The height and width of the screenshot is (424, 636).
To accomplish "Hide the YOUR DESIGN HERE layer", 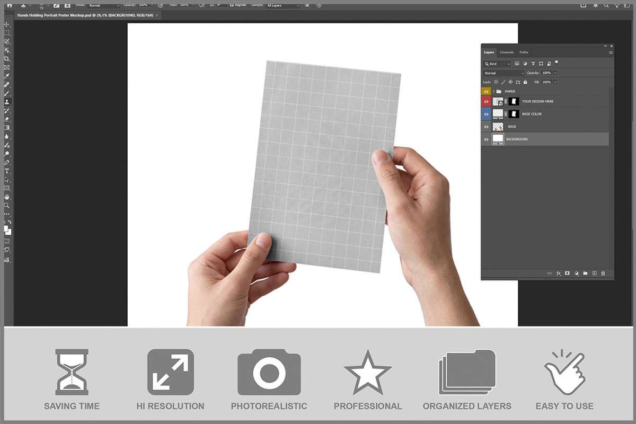I will 487,101.
